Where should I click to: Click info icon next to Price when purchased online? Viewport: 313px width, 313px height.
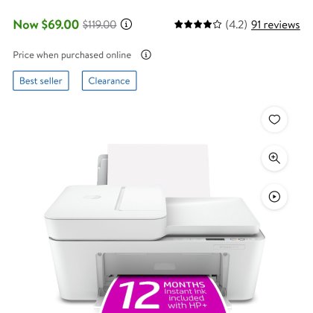pos(146,54)
